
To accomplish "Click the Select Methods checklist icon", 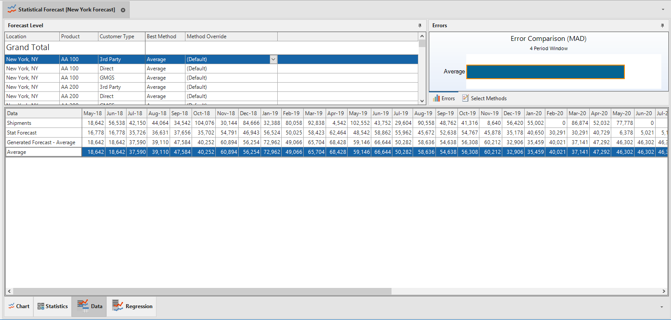I will point(465,98).
